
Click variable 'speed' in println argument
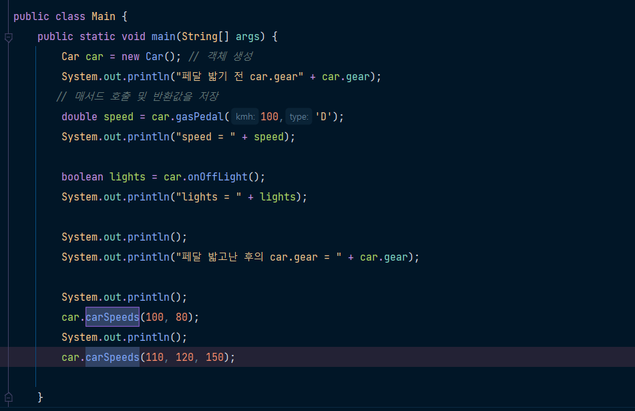click(268, 137)
